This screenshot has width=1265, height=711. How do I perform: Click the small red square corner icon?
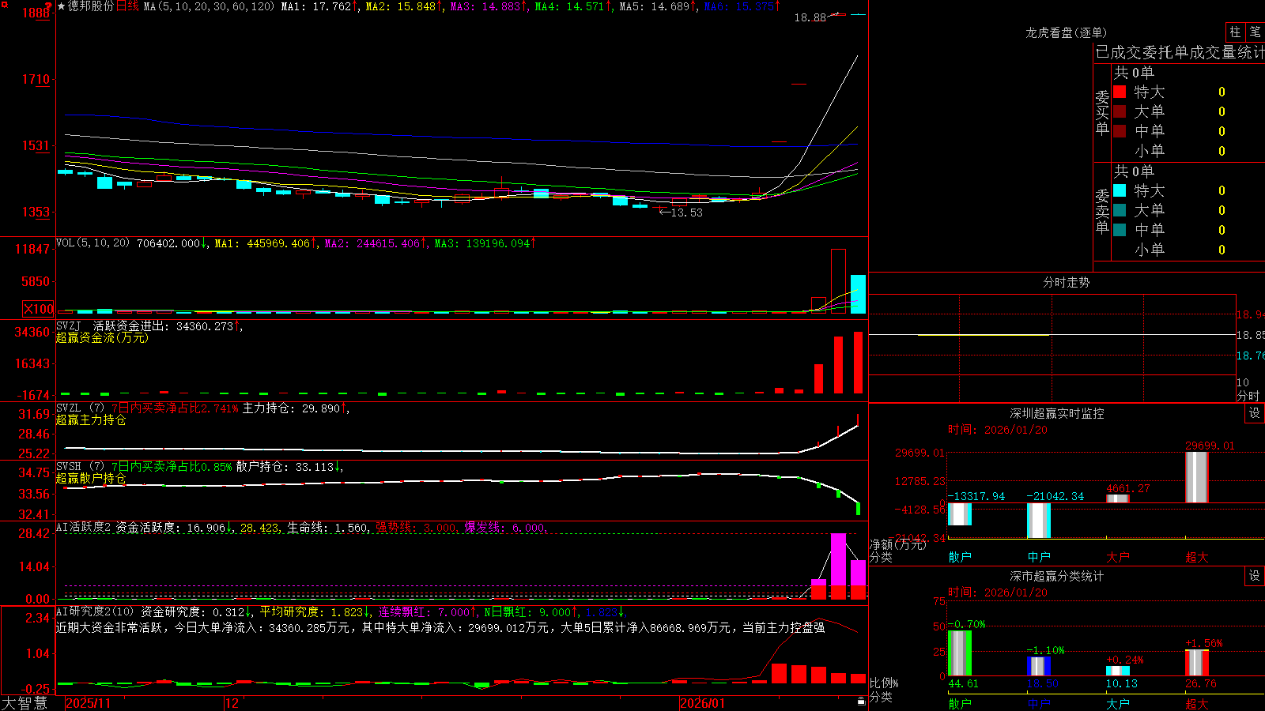[4, 5]
